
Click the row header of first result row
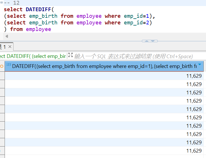pyautogui.click(x=2, y=76)
